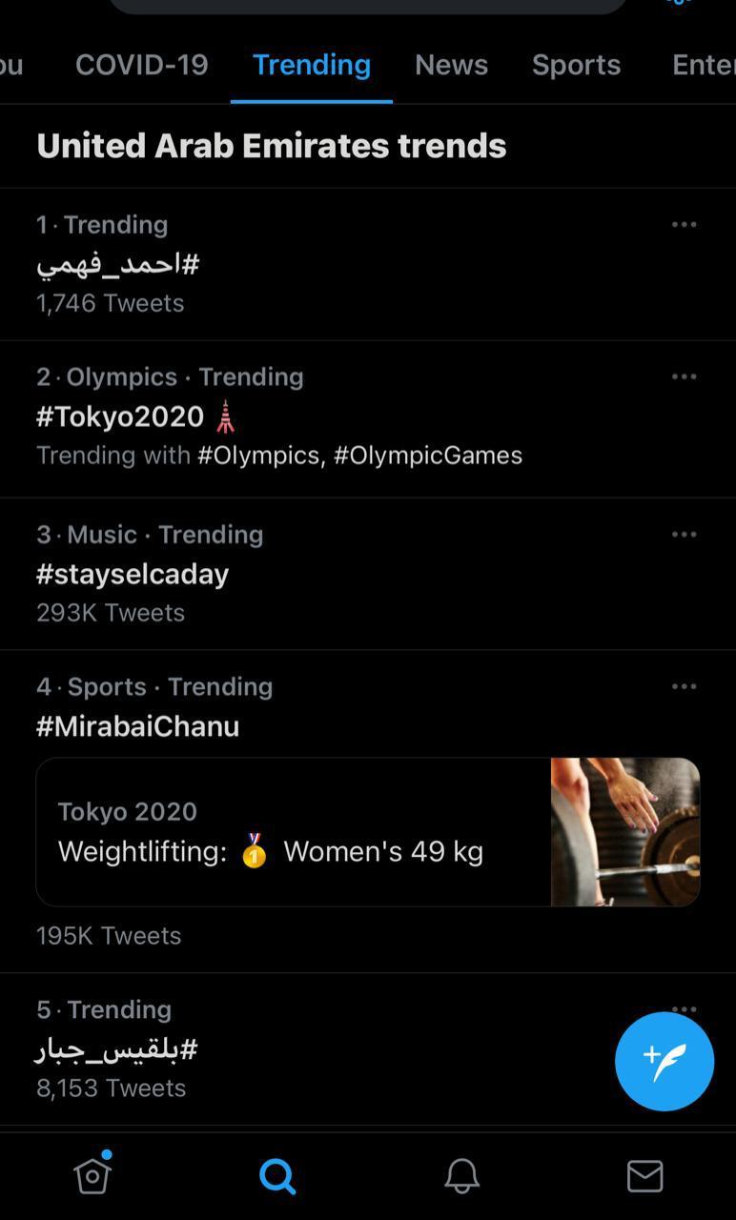Show more options for #MirabaiChanu trend

coord(684,686)
